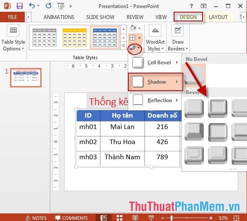Select slide 1 thumbnail in panel
The image size is (247, 221).
pos(26,78)
